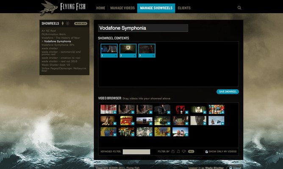
Task: Open the plain 'wade shotter' showreel
Action: [x=50, y=48]
